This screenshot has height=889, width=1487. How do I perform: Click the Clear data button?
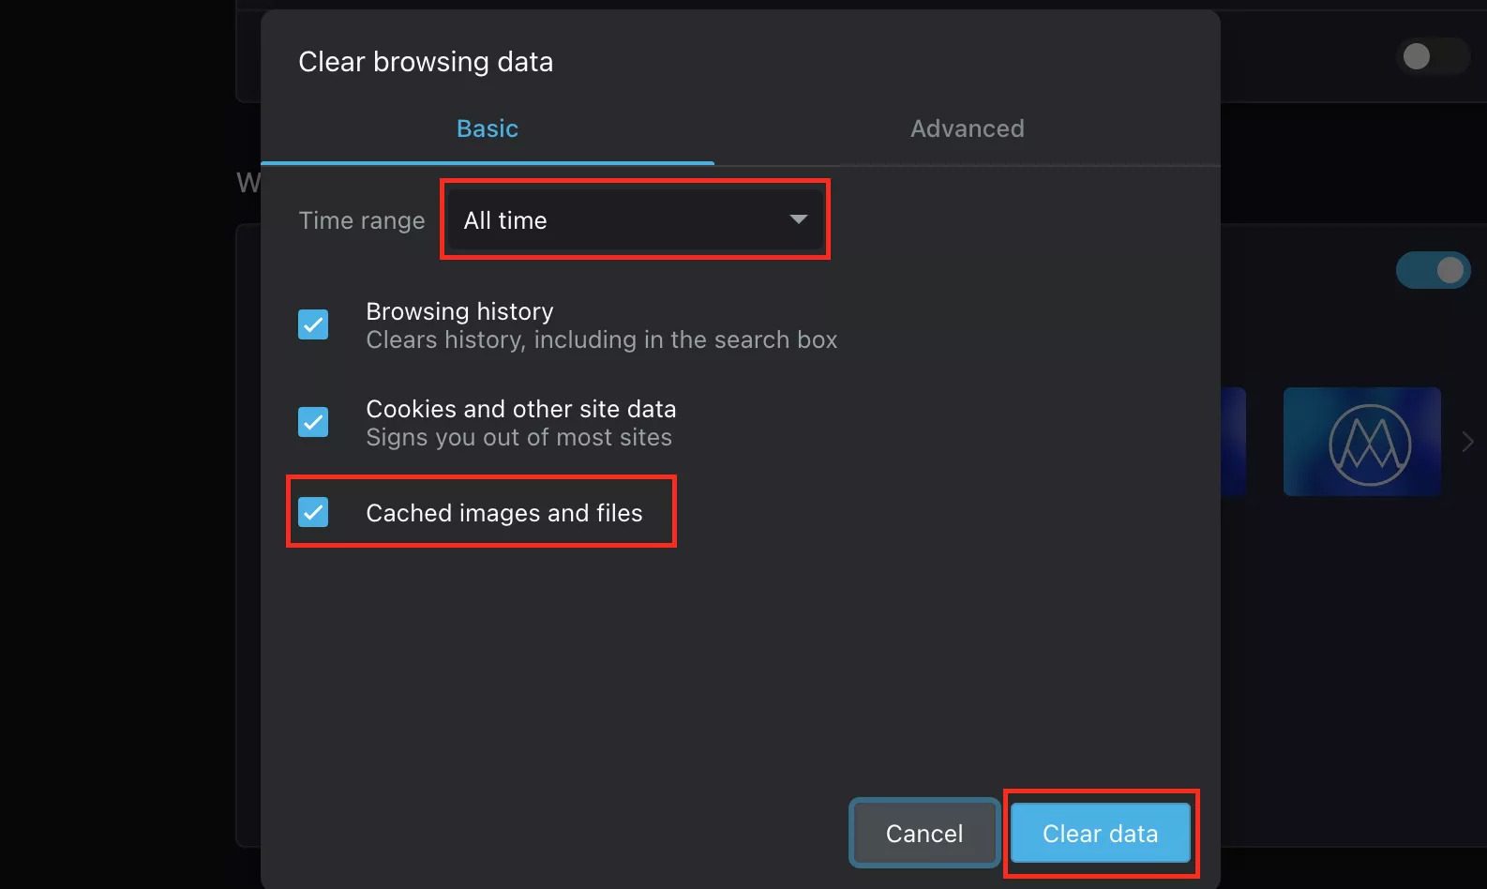pyautogui.click(x=1100, y=833)
